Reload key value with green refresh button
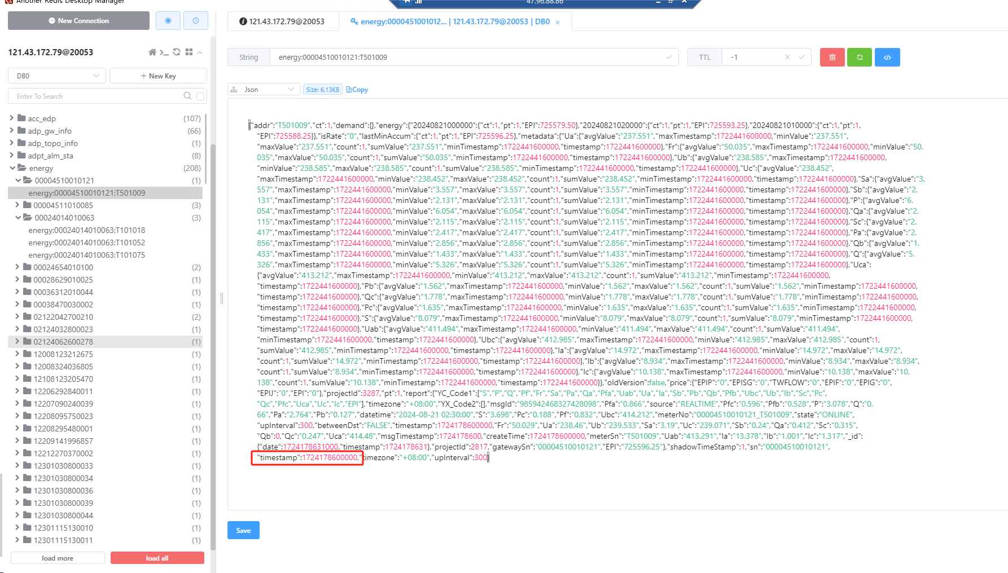Viewport: 1008px width, 573px height. coord(860,58)
